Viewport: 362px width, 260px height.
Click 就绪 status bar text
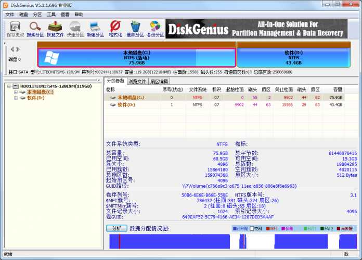(x=8, y=254)
